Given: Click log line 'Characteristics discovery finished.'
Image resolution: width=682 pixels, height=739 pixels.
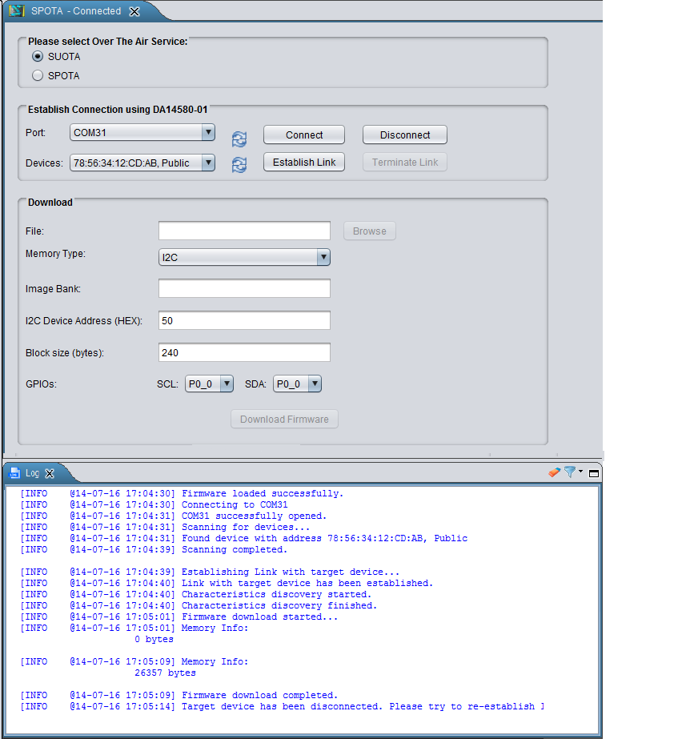Looking at the screenshot, I should [279, 605].
